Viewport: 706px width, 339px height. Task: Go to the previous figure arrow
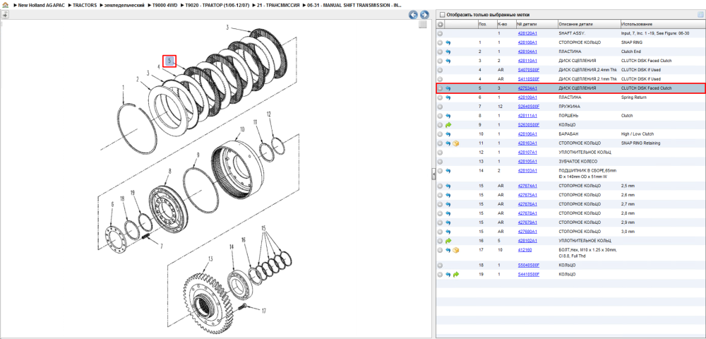pyautogui.click(x=413, y=15)
